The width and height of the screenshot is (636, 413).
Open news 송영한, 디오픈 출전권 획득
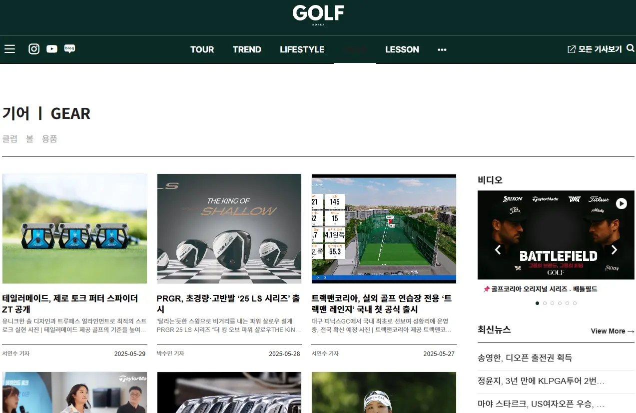coord(525,358)
